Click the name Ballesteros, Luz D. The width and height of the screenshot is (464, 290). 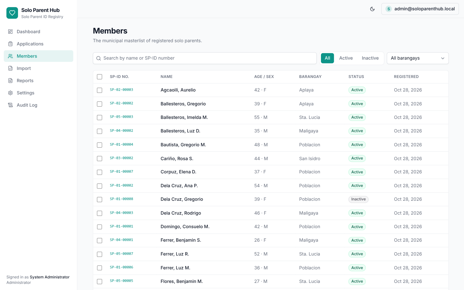(x=180, y=131)
